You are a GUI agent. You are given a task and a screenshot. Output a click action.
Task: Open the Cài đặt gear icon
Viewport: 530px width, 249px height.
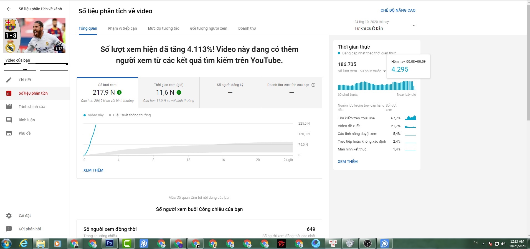coord(9,216)
